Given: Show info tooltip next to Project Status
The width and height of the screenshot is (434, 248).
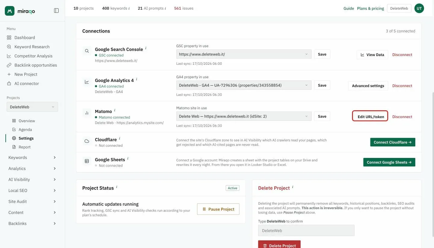Looking at the screenshot, I should (x=117, y=187).
